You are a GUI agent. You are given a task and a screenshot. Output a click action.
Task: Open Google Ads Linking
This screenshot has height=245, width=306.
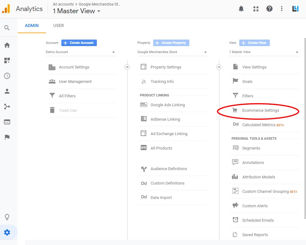coord(167,105)
